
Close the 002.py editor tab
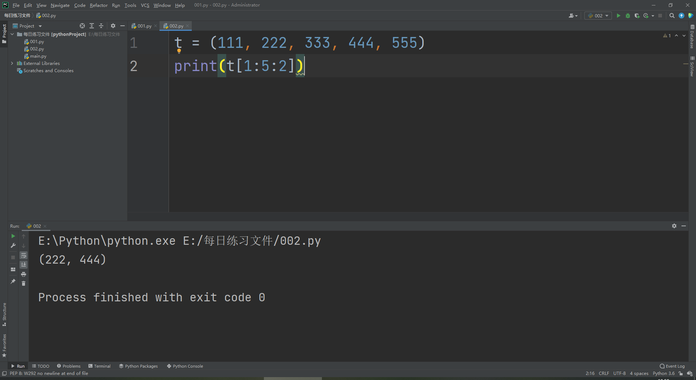[x=187, y=26]
